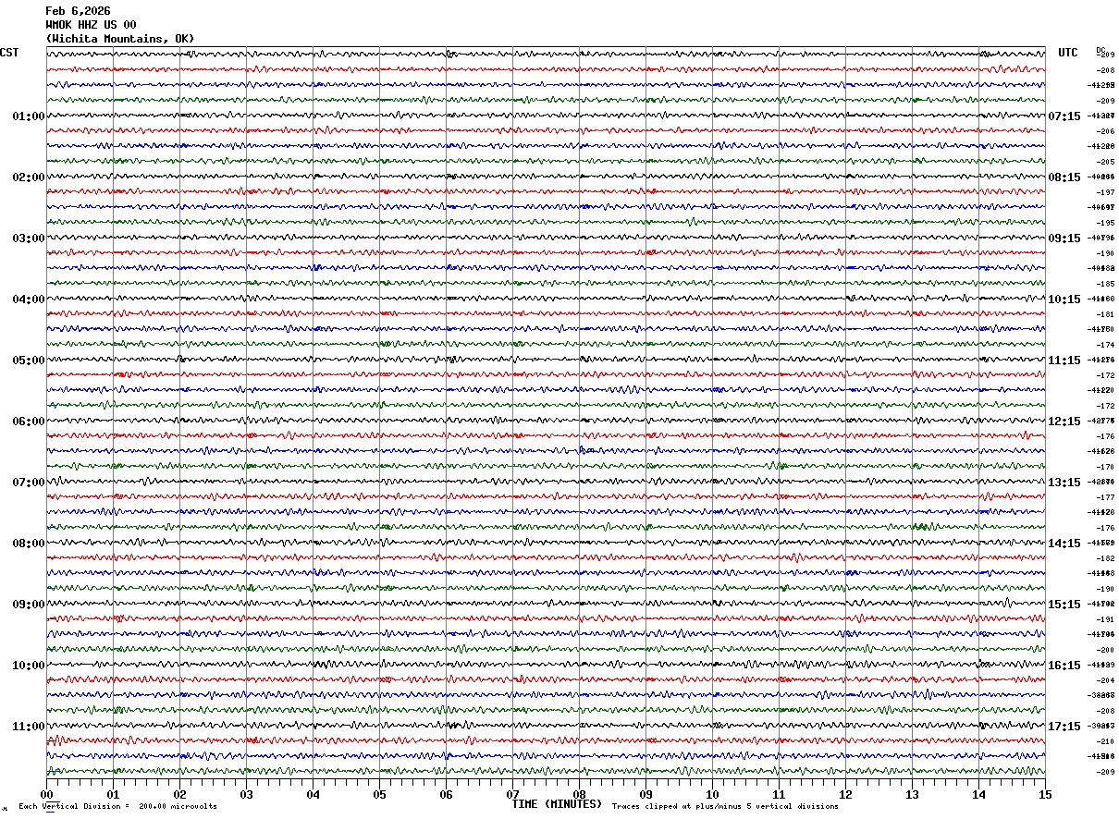
Task: Select the minute 10 axis tick label
Action: [x=712, y=794]
